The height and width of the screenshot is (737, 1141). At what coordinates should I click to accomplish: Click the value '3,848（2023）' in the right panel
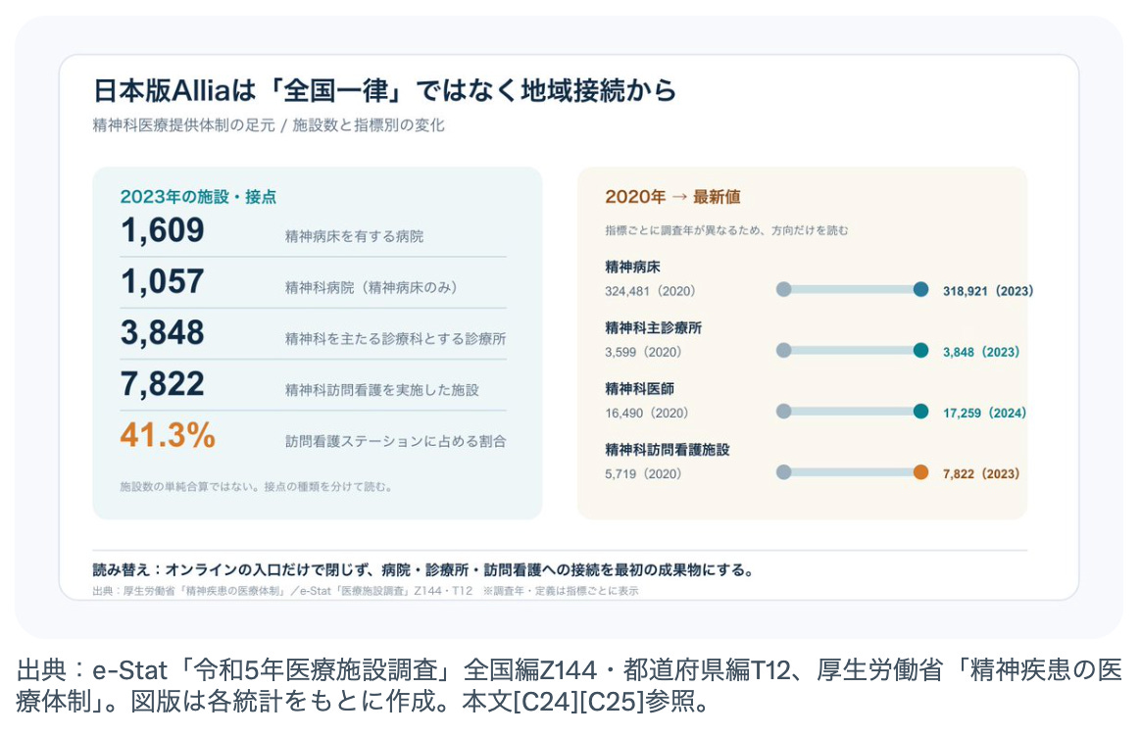coord(981,352)
